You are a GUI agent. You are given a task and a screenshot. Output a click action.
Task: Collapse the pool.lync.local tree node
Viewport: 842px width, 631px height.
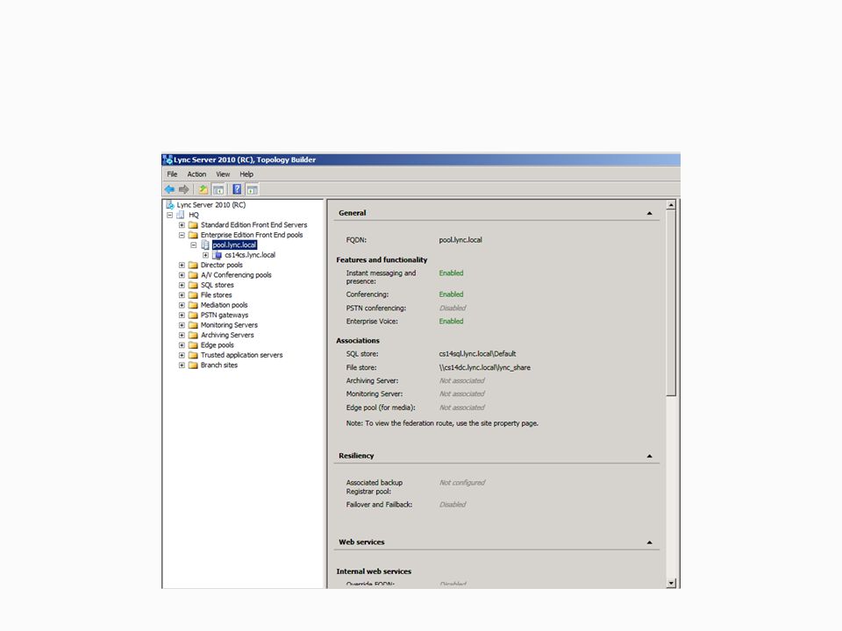(194, 245)
